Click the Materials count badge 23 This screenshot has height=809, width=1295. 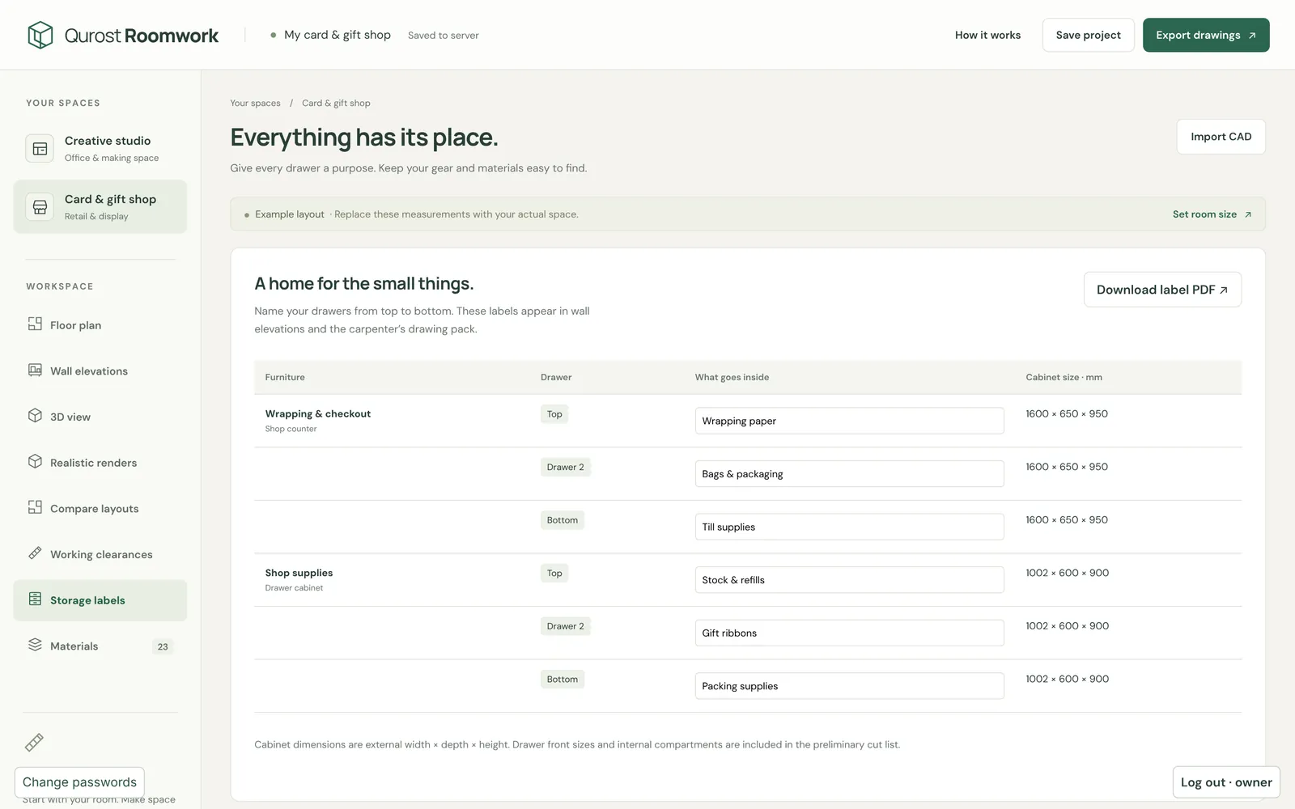click(x=163, y=646)
